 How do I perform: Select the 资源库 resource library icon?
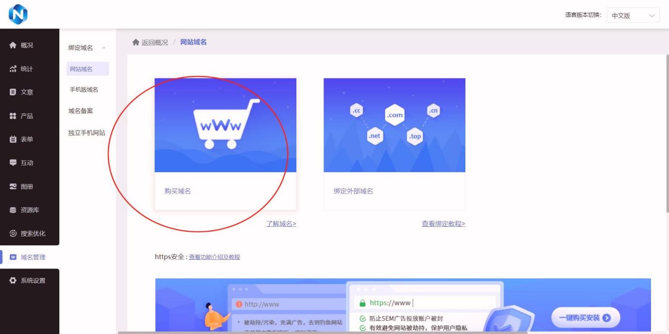(13, 210)
